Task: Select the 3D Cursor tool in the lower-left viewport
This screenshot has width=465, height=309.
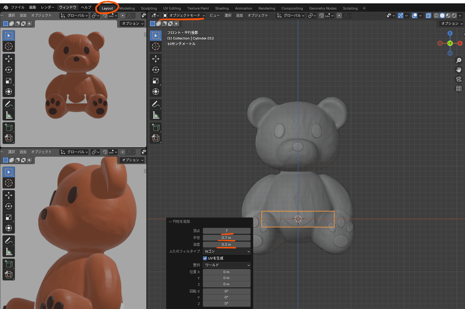Action: pyautogui.click(x=9, y=183)
